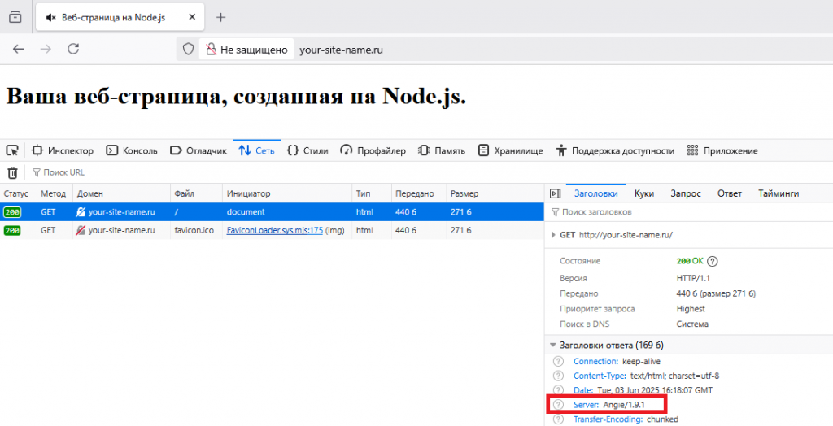833x426 pixels.
Task: Open a new browser tab
Action: (x=221, y=18)
